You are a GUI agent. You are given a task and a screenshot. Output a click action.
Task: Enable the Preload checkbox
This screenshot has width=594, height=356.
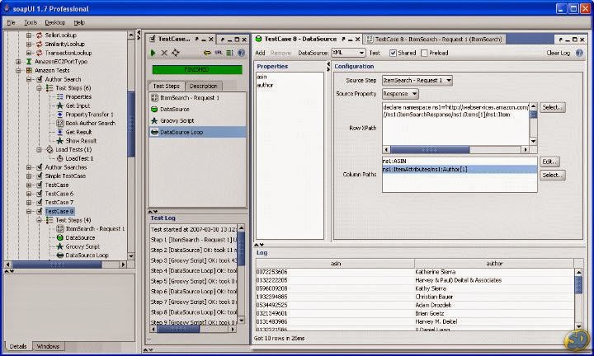(x=424, y=53)
